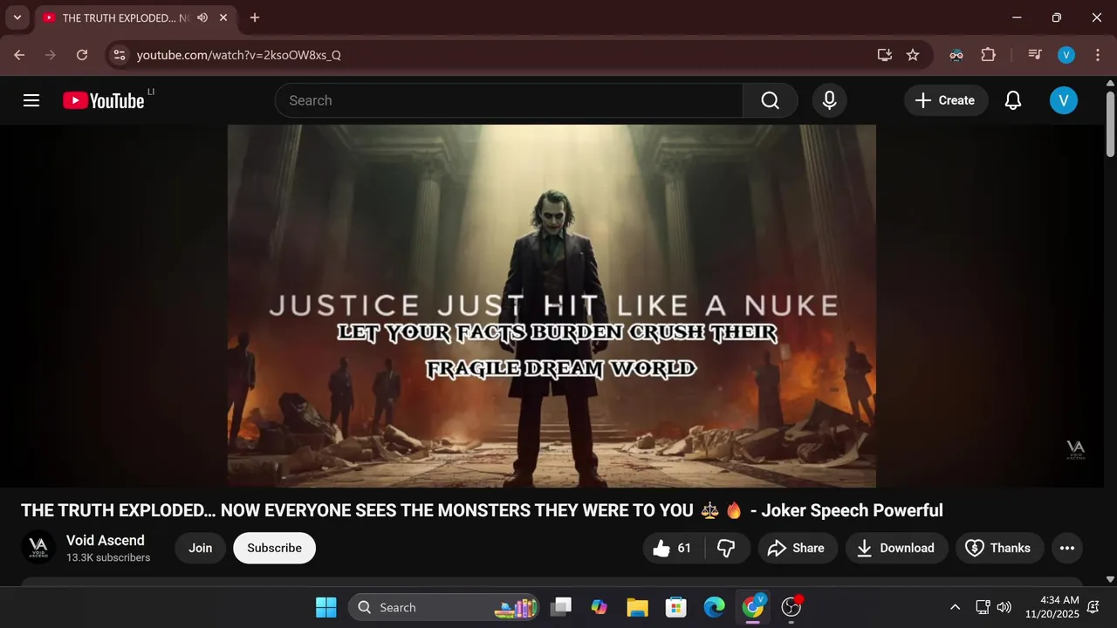Screen dimensions: 1117x628
Task: Open a new browser tab
Action: tap(255, 17)
